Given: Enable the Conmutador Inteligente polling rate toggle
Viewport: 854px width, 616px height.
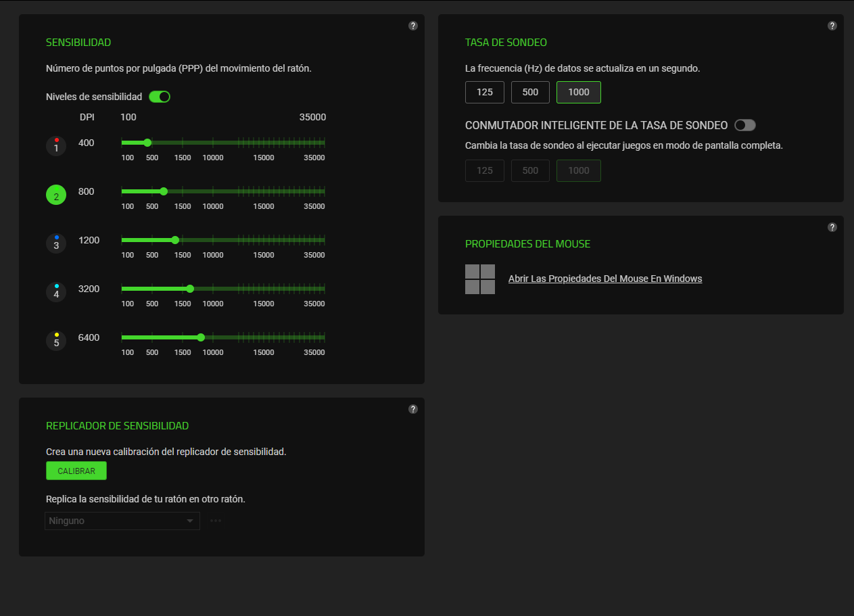Looking at the screenshot, I should (744, 125).
